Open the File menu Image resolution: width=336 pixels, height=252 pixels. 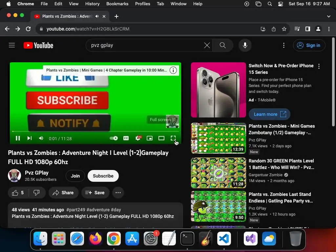(x=44, y=4)
